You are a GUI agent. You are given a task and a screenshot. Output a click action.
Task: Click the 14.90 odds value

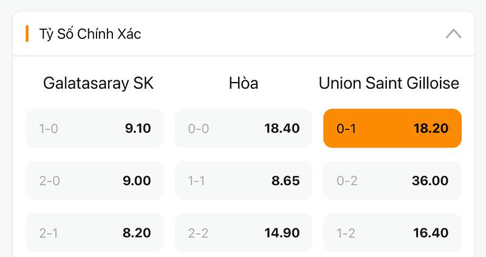tap(282, 233)
